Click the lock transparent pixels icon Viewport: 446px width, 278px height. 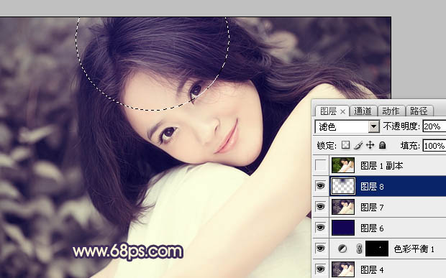coord(345,145)
